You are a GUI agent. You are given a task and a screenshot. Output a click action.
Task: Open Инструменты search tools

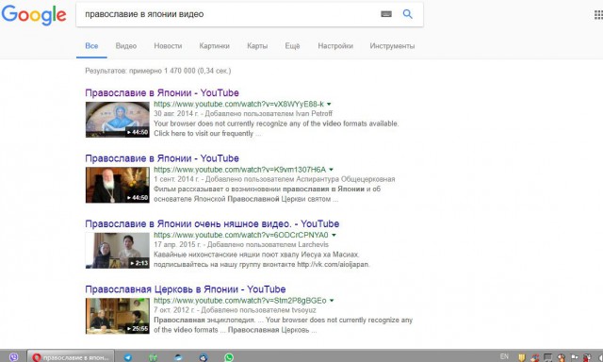coord(392,46)
